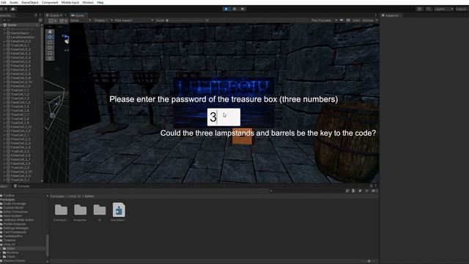Toggle the Gizmos button
469x264 pixels.
point(368,21)
